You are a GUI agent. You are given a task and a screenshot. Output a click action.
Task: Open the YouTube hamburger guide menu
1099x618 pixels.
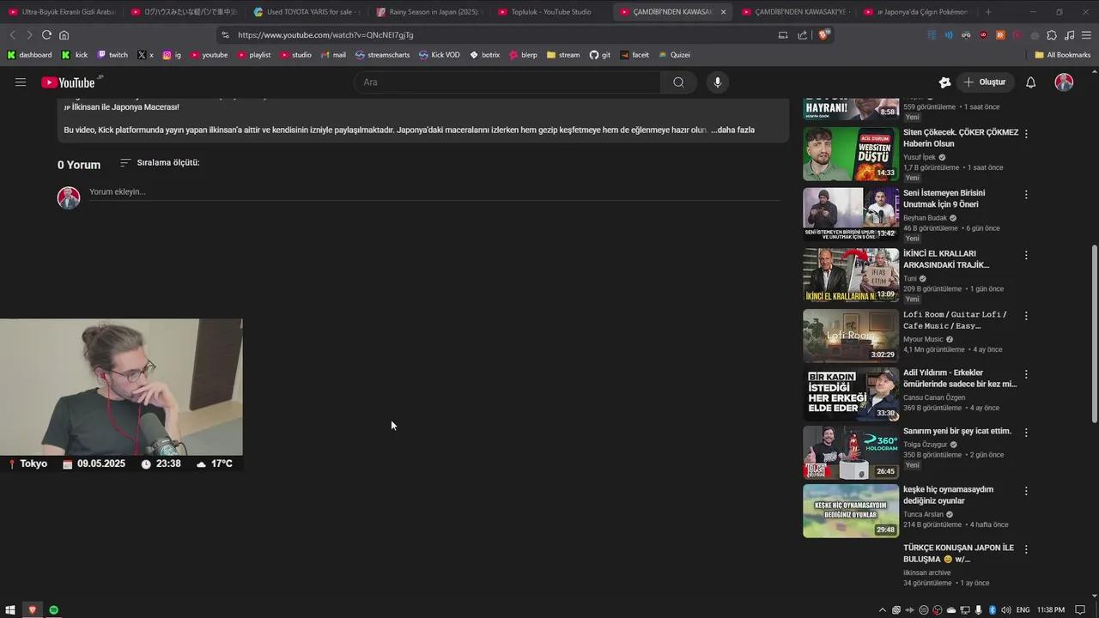pyautogui.click(x=21, y=82)
